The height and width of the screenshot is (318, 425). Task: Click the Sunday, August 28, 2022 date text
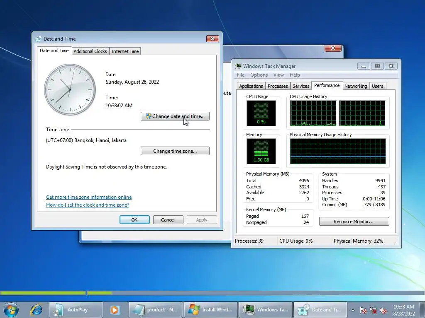132,82
